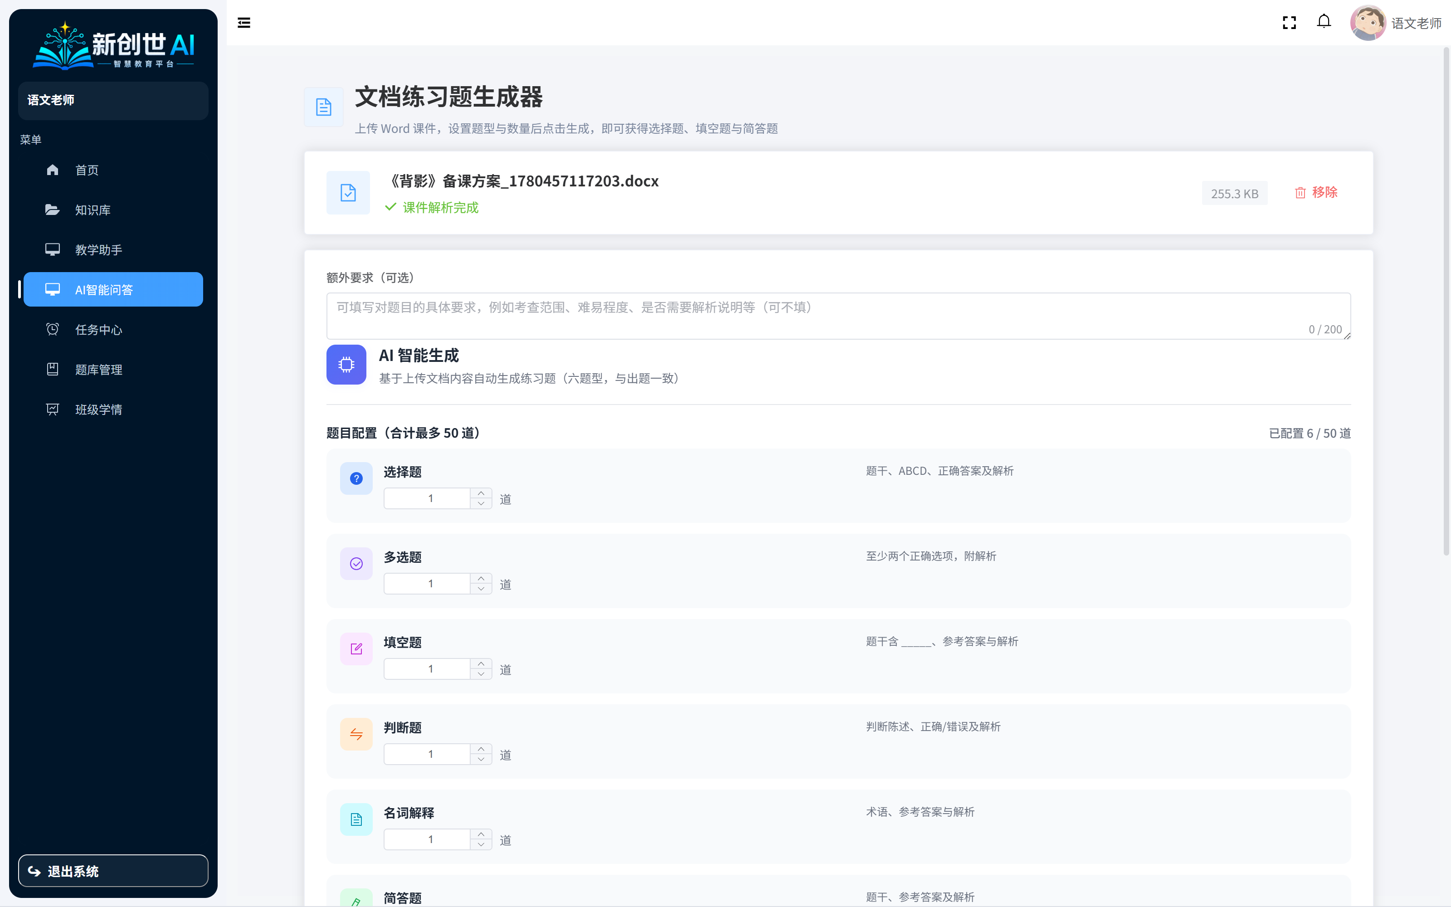Image resolution: width=1451 pixels, height=907 pixels.
Task: Open notifications bell
Action: coord(1324,22)
